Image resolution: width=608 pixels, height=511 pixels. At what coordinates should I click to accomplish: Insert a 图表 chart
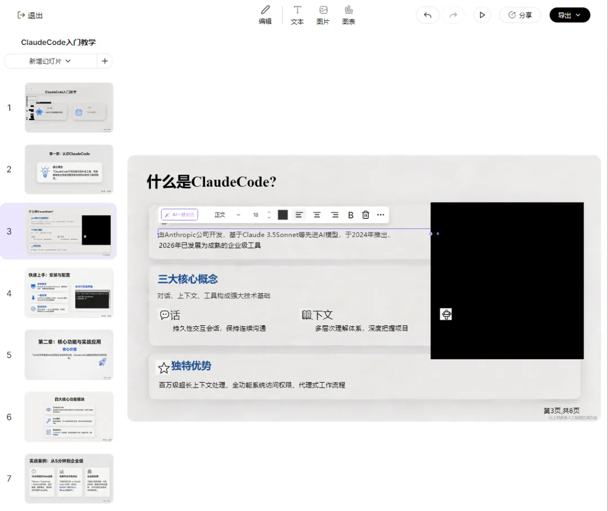[348, 15]
